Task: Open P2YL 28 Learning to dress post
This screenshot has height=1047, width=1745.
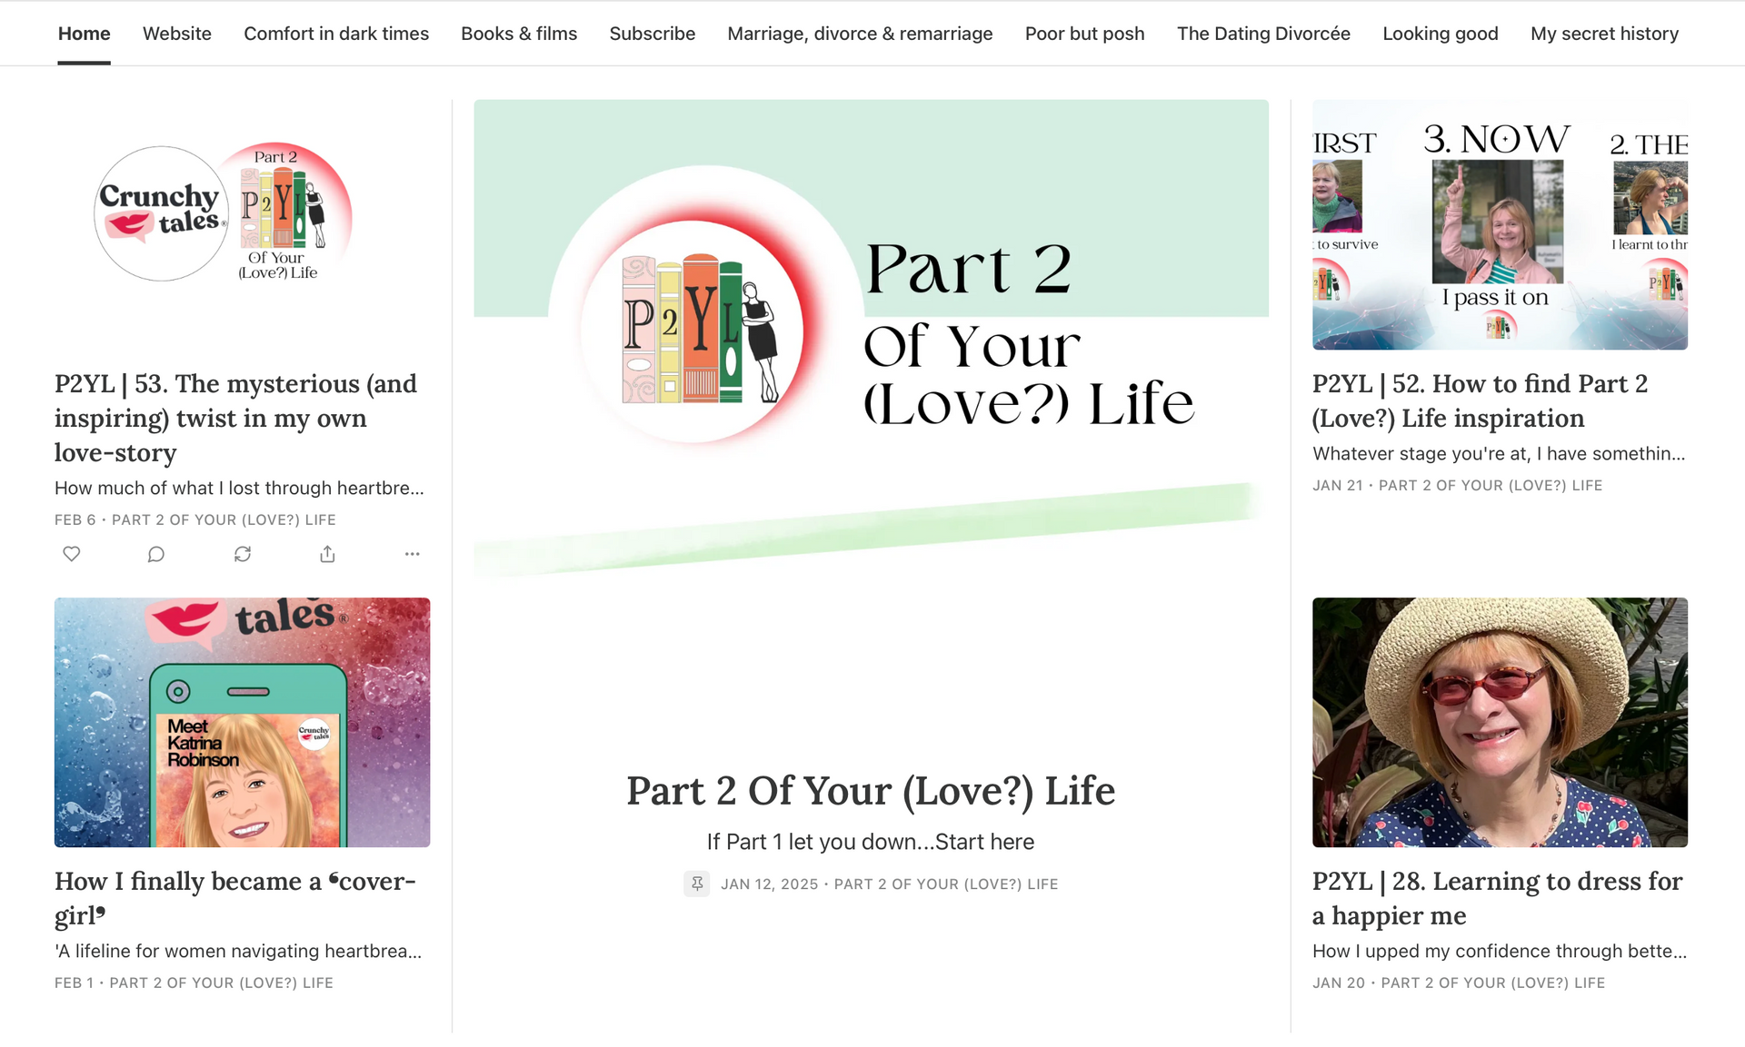Action: pyautogui.click(x=1497, y=897)
